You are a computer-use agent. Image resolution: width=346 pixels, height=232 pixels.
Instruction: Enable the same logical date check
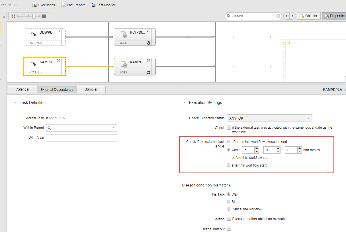[229, 128]
